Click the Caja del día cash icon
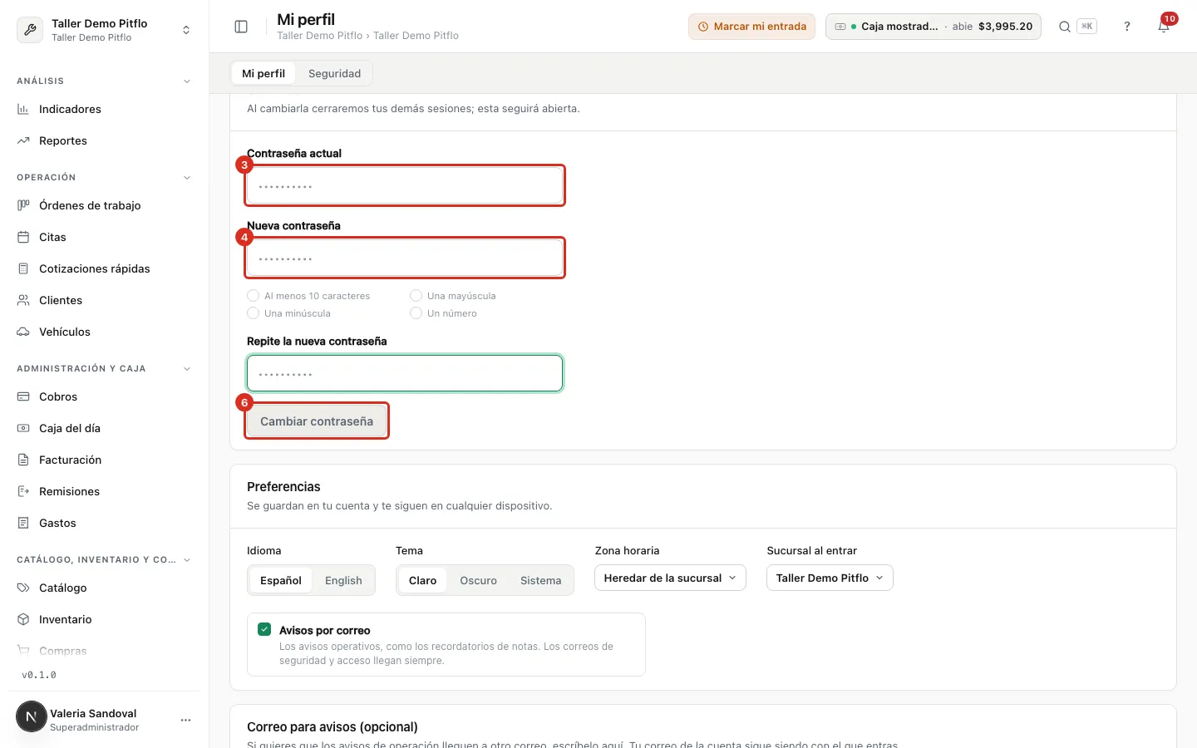Screen dimensions: 1197x748 (23, 428)
